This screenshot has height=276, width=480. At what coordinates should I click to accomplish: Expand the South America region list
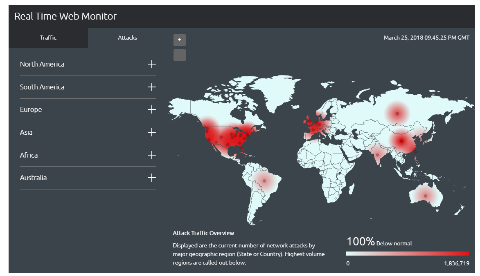tap(152, 87)
